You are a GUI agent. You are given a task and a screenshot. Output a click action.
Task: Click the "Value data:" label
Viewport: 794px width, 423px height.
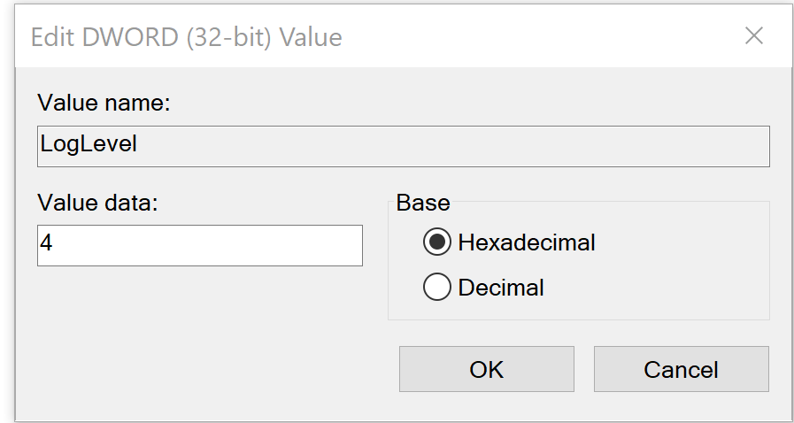[96, 203]
